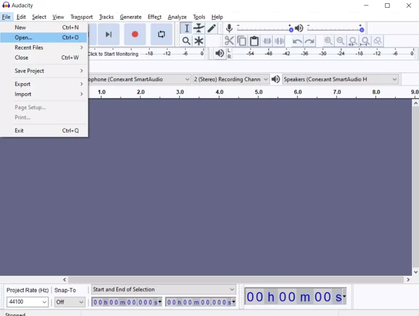
Task: Expand the Recent Files submenu
Action: 44,47
